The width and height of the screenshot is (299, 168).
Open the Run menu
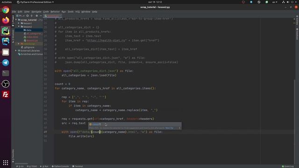point(64,12)
